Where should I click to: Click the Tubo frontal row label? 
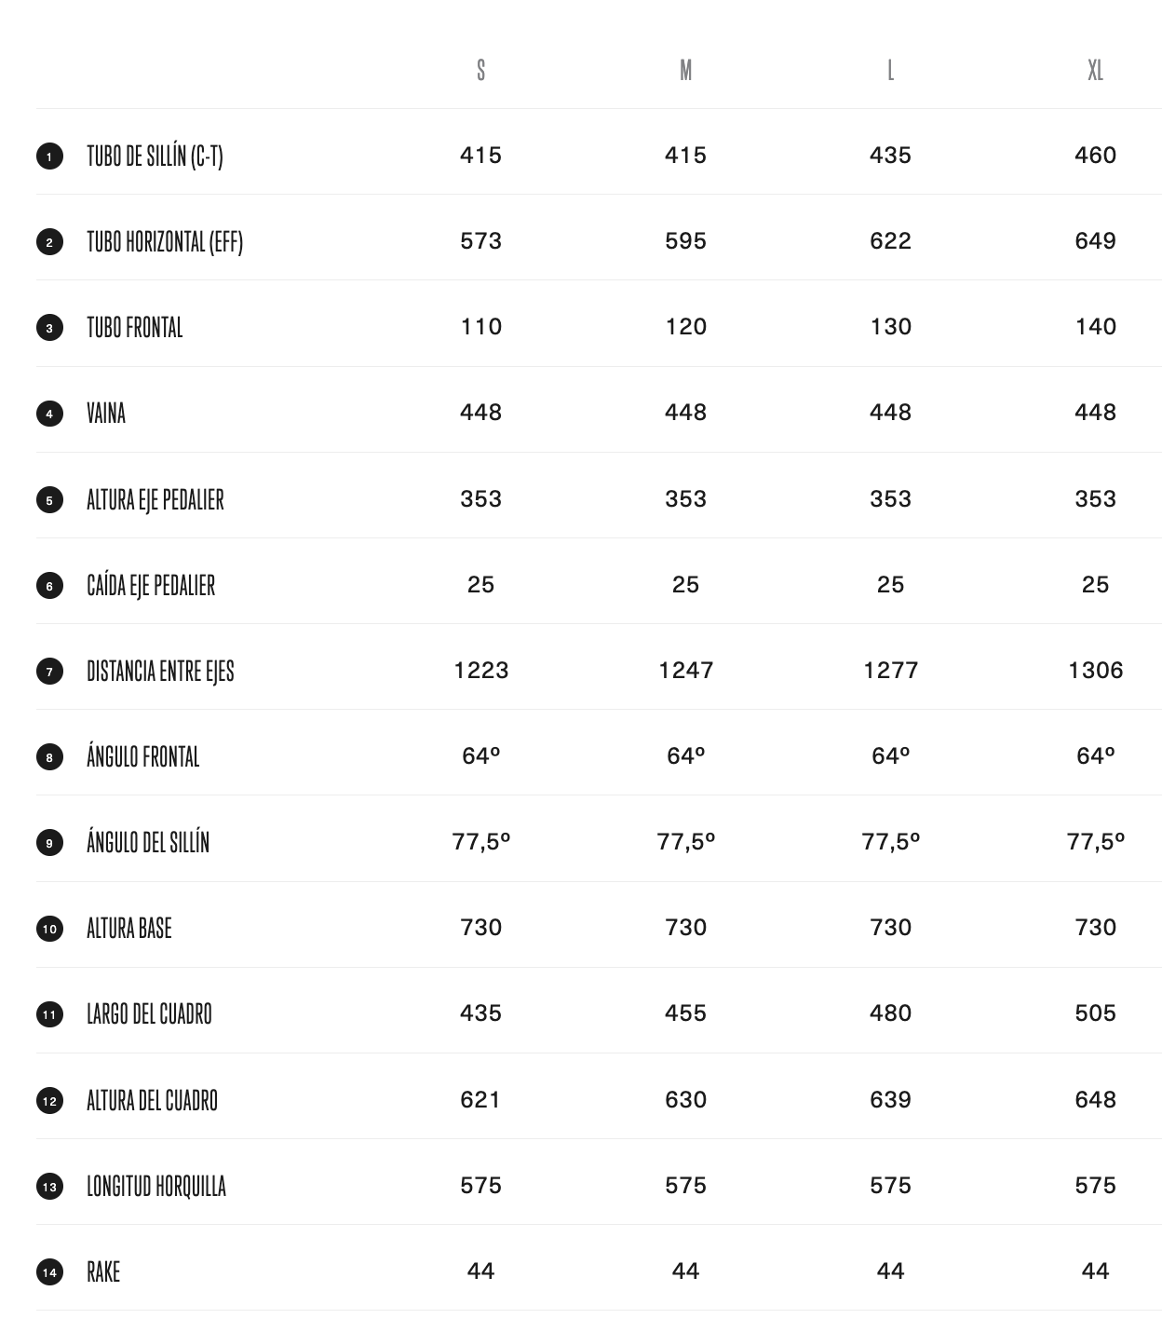click(135, 327)
